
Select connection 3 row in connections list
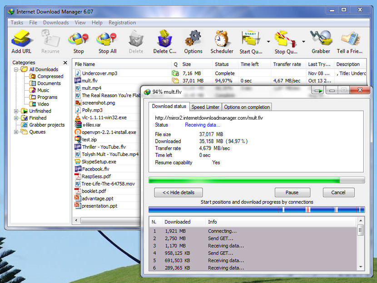253,246
